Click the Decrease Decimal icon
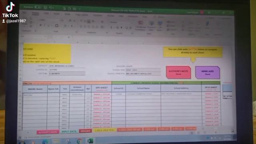 tap(130, 28)
